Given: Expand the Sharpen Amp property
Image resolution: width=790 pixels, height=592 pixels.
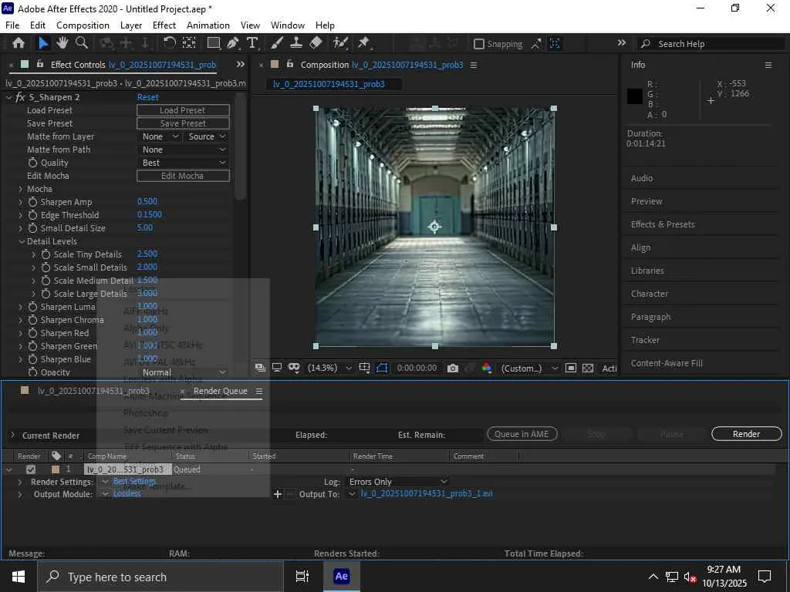Looking at the screenshot, I should point(21,202).
